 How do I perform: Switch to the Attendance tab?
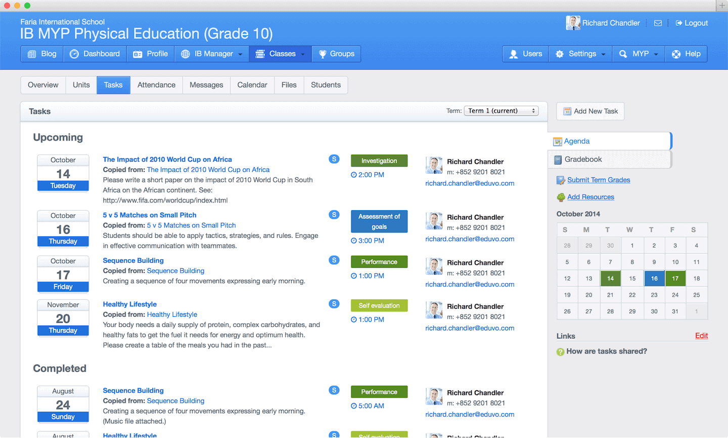pyautogui.click(x=156, y=85)
